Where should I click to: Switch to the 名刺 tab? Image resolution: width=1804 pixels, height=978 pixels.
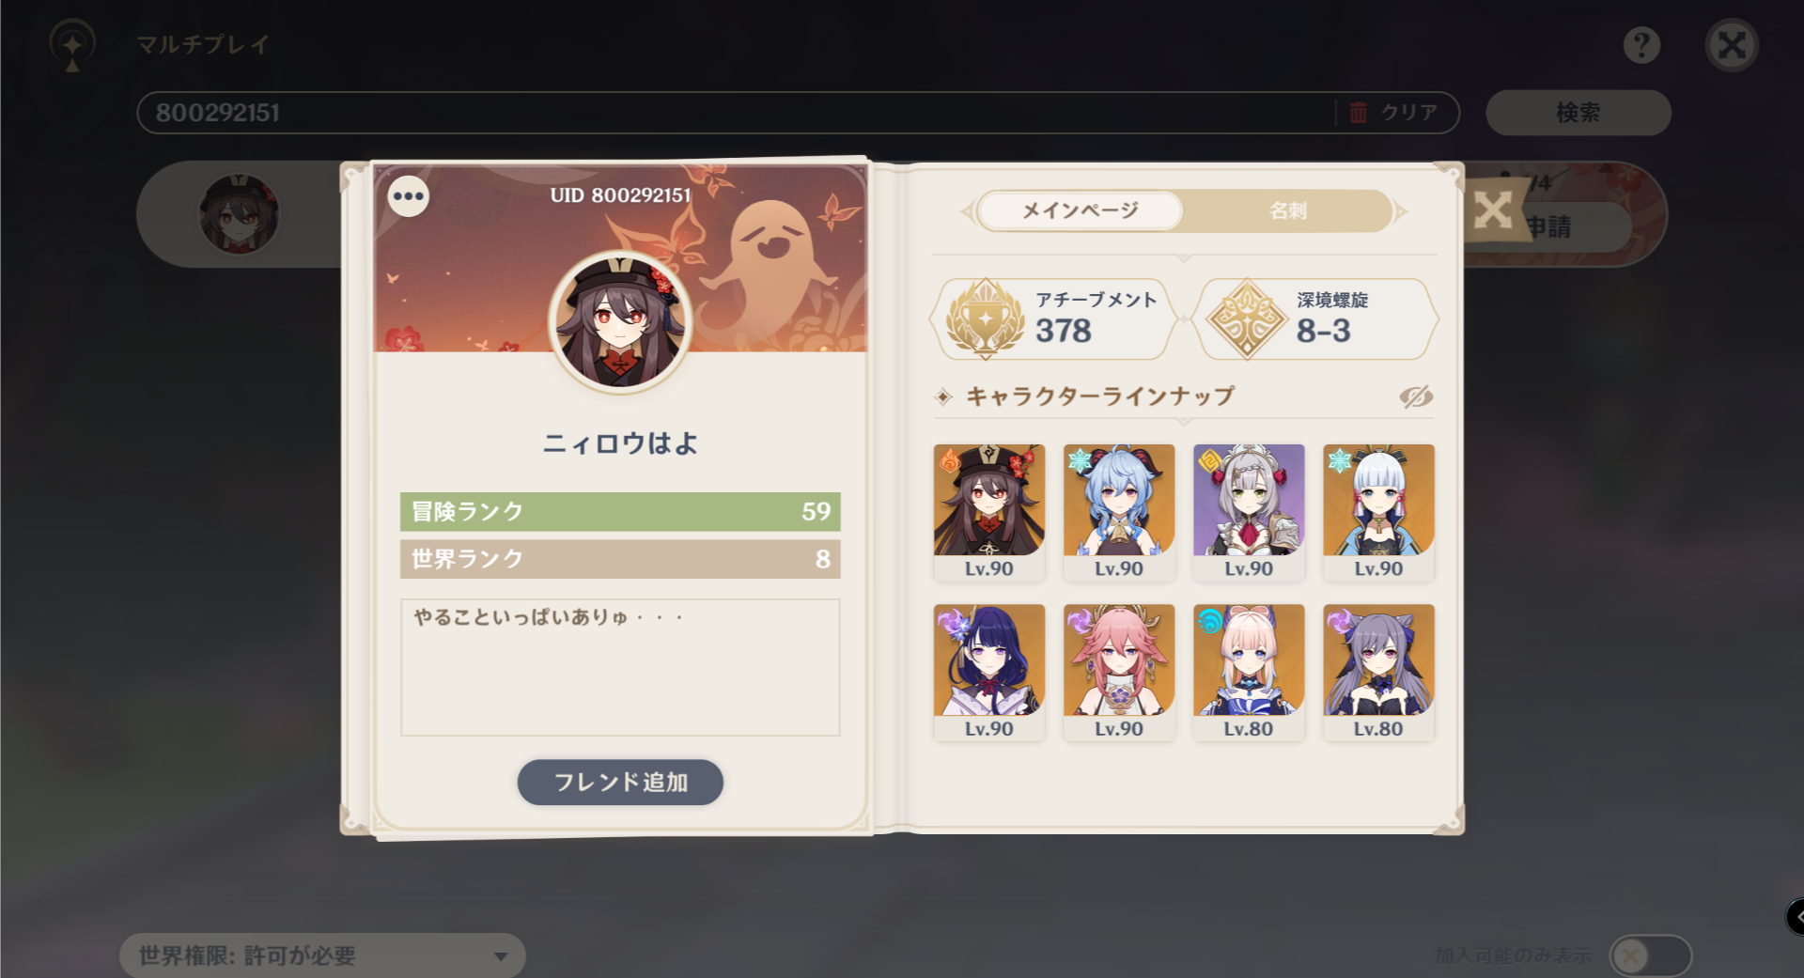point(1287,211)
